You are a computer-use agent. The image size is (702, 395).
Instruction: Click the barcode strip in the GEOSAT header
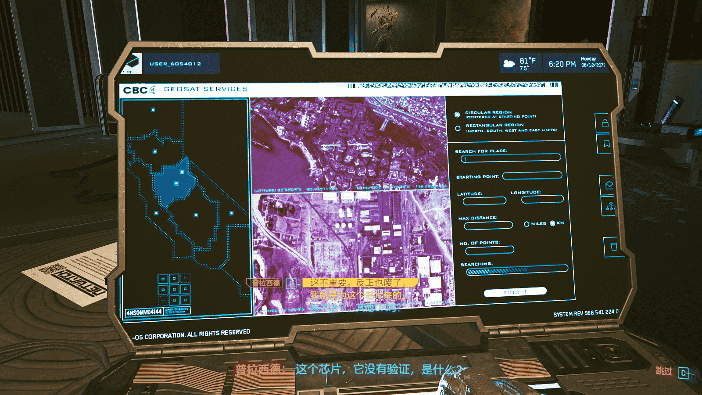coord(453,85)
